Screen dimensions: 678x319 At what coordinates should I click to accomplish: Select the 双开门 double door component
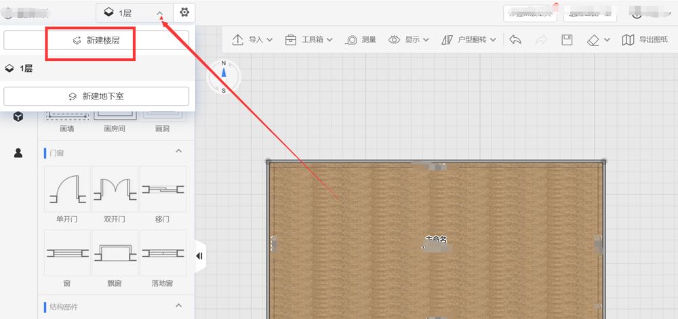coord(115,193)
